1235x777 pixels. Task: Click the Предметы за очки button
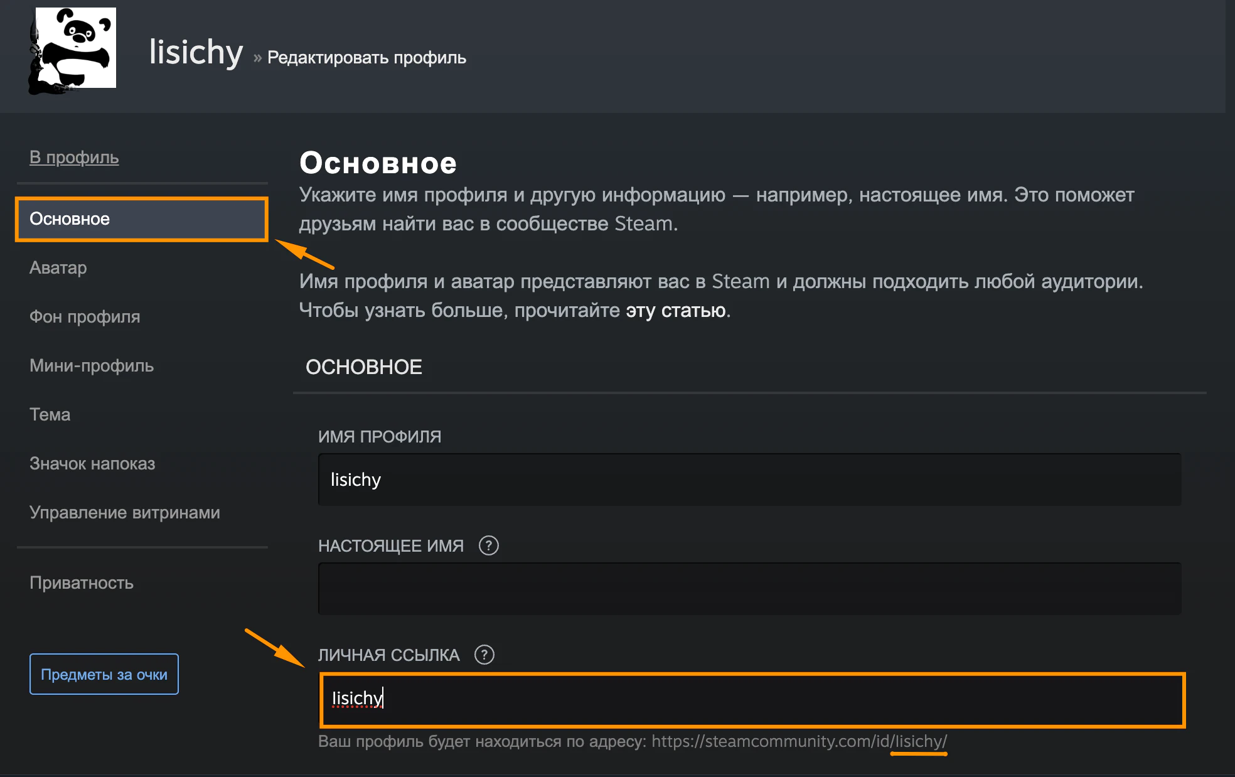pyautogui.click(x=104, y=674)
